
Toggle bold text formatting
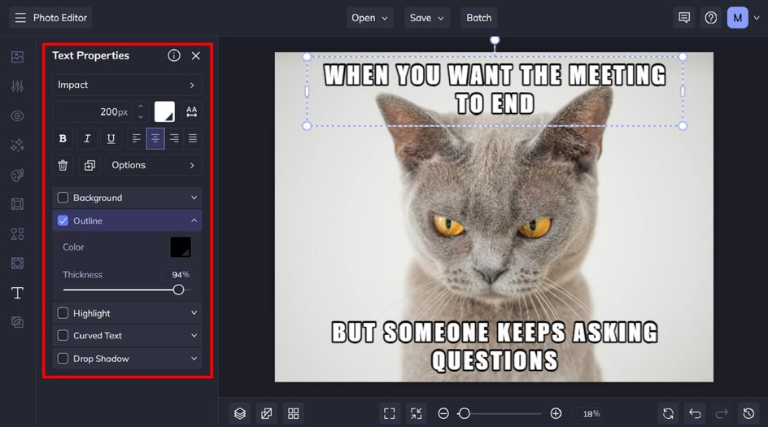point(63,138)
